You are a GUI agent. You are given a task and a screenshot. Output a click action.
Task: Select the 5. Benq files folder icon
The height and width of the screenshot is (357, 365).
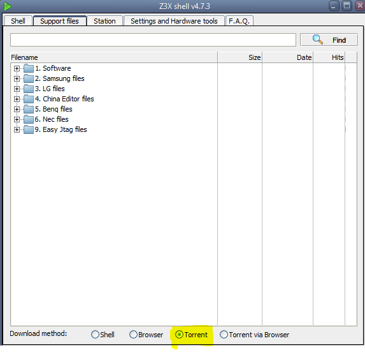tap(29, 109)
